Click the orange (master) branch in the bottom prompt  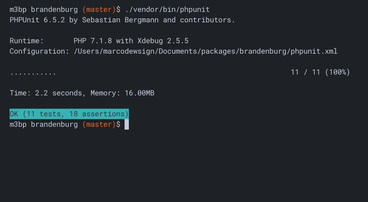point(99,124)
